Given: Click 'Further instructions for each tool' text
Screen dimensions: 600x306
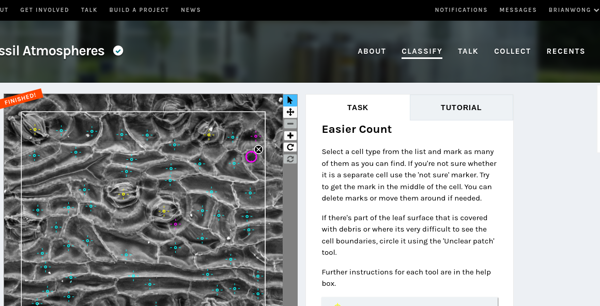Looking at the screenshot, I should [406, 278].
